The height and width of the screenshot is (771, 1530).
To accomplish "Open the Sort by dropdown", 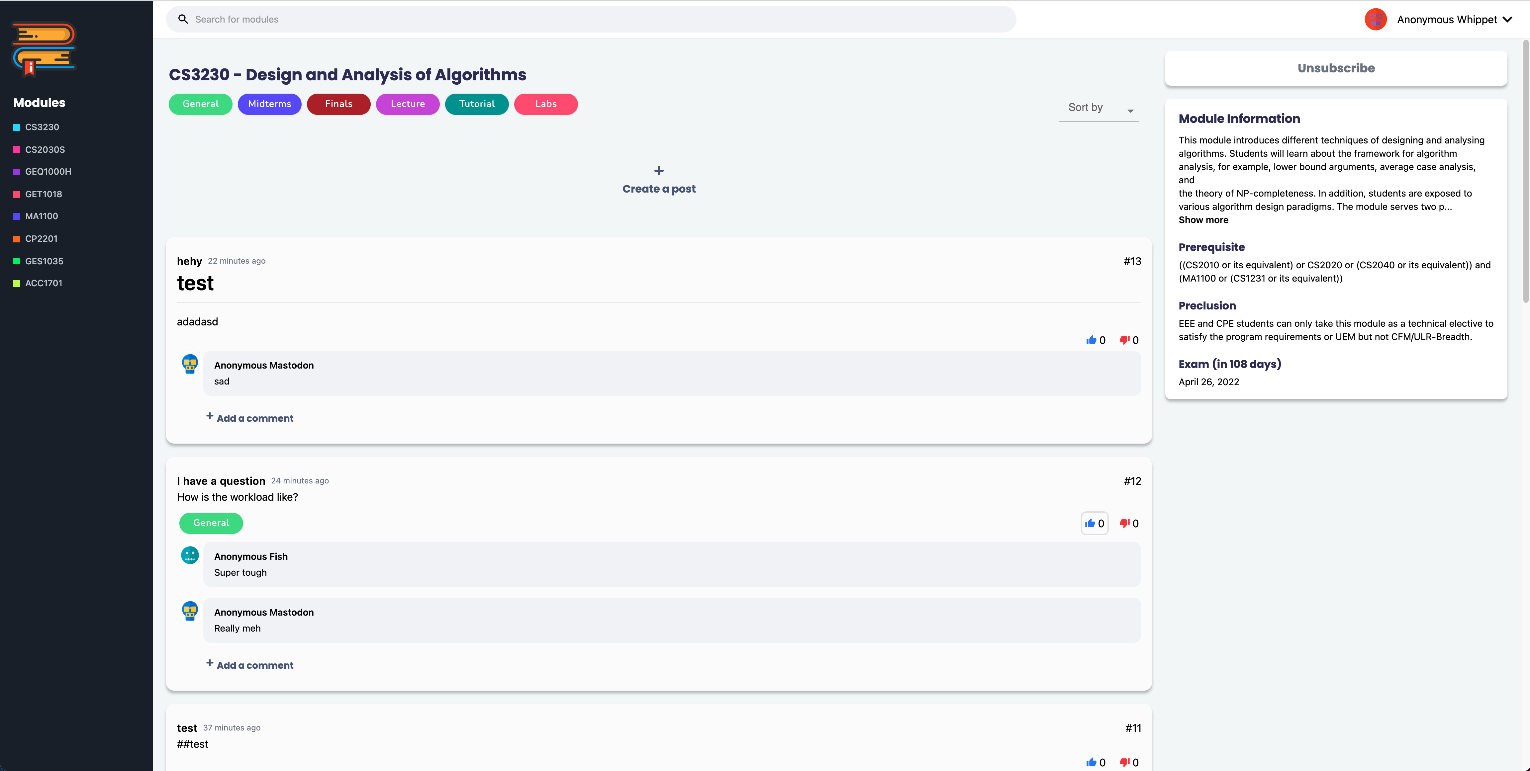I will click(x=1098, y=108).
